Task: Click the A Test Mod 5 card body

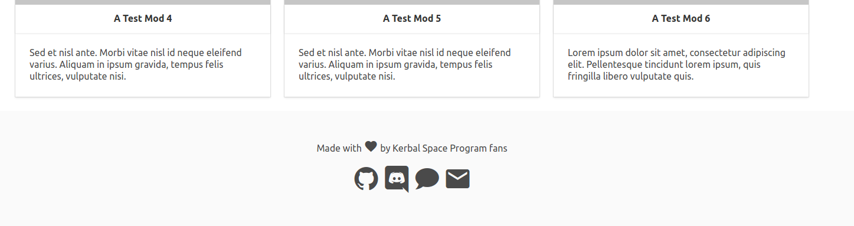Action: pos(412,65)
